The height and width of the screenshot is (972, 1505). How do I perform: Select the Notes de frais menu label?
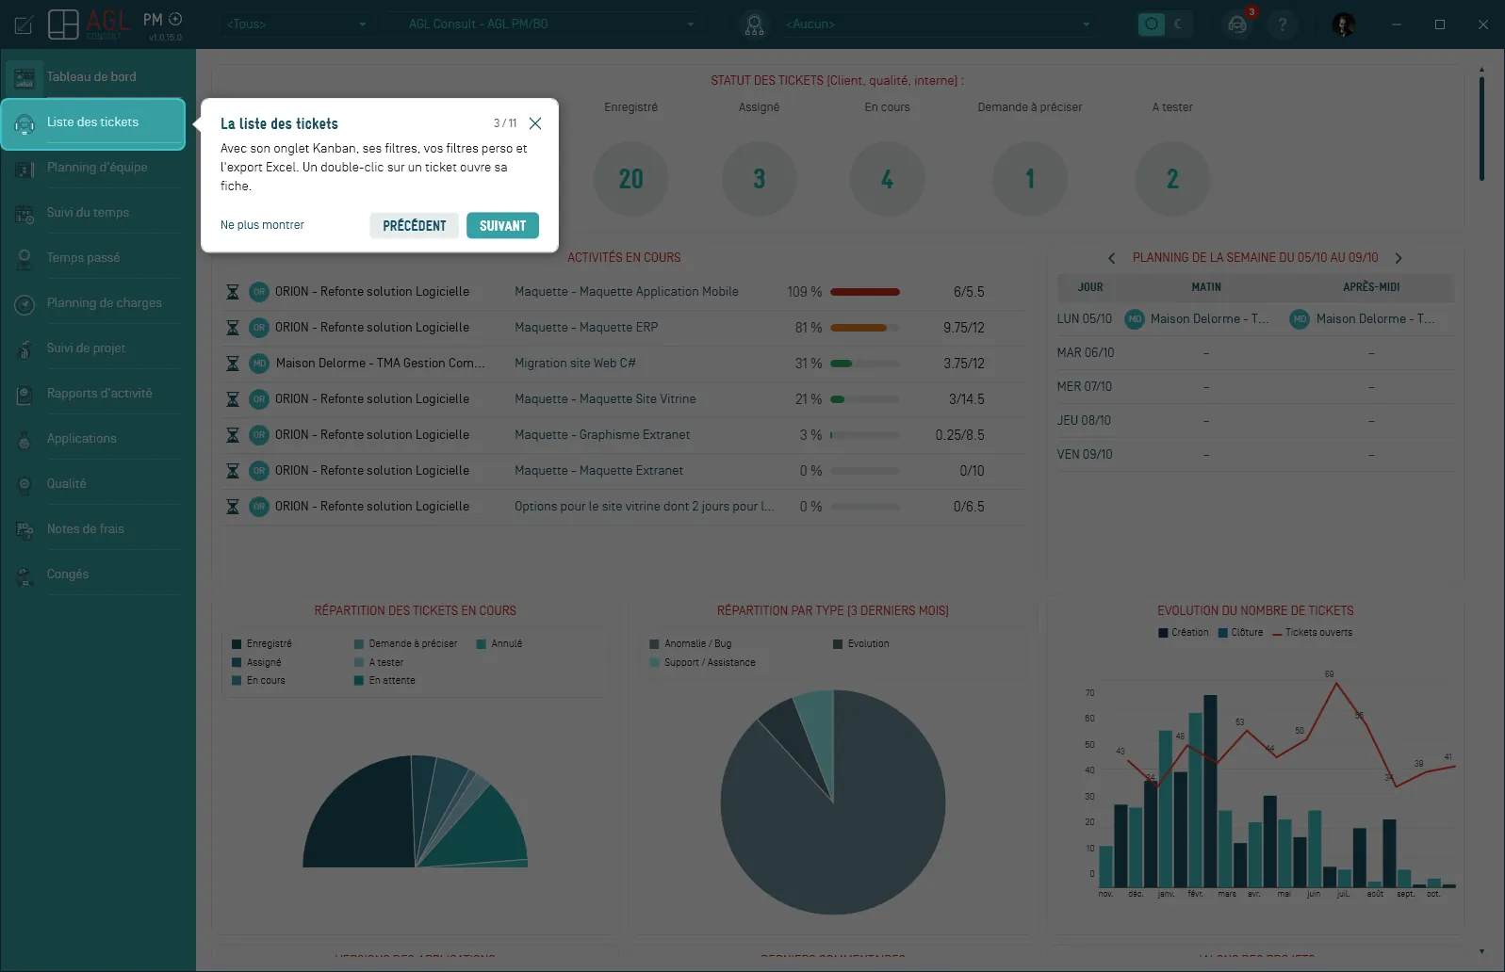pos(86,529)
